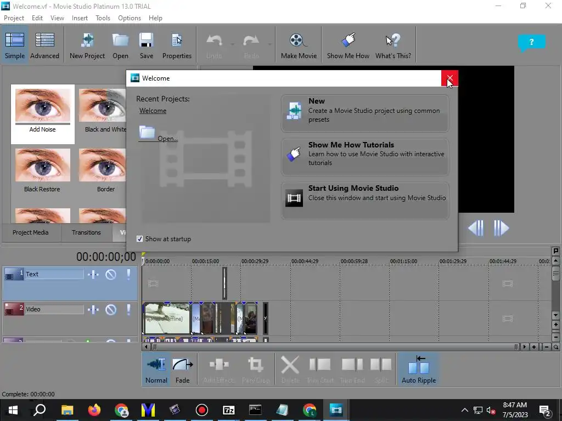Image resolution: width=562 pixels, height=421 pixels.
Task: Open the Help menu
Action: (155, 18)
